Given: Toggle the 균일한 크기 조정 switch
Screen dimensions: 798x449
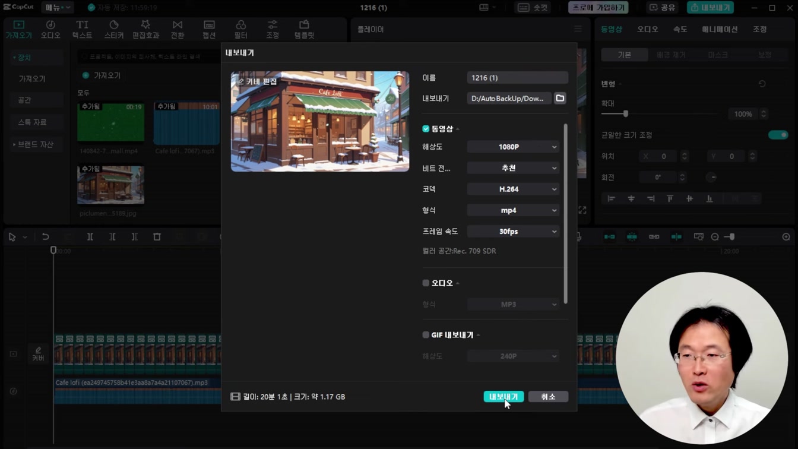Looking at the screenshot, I should coord(778,135).
